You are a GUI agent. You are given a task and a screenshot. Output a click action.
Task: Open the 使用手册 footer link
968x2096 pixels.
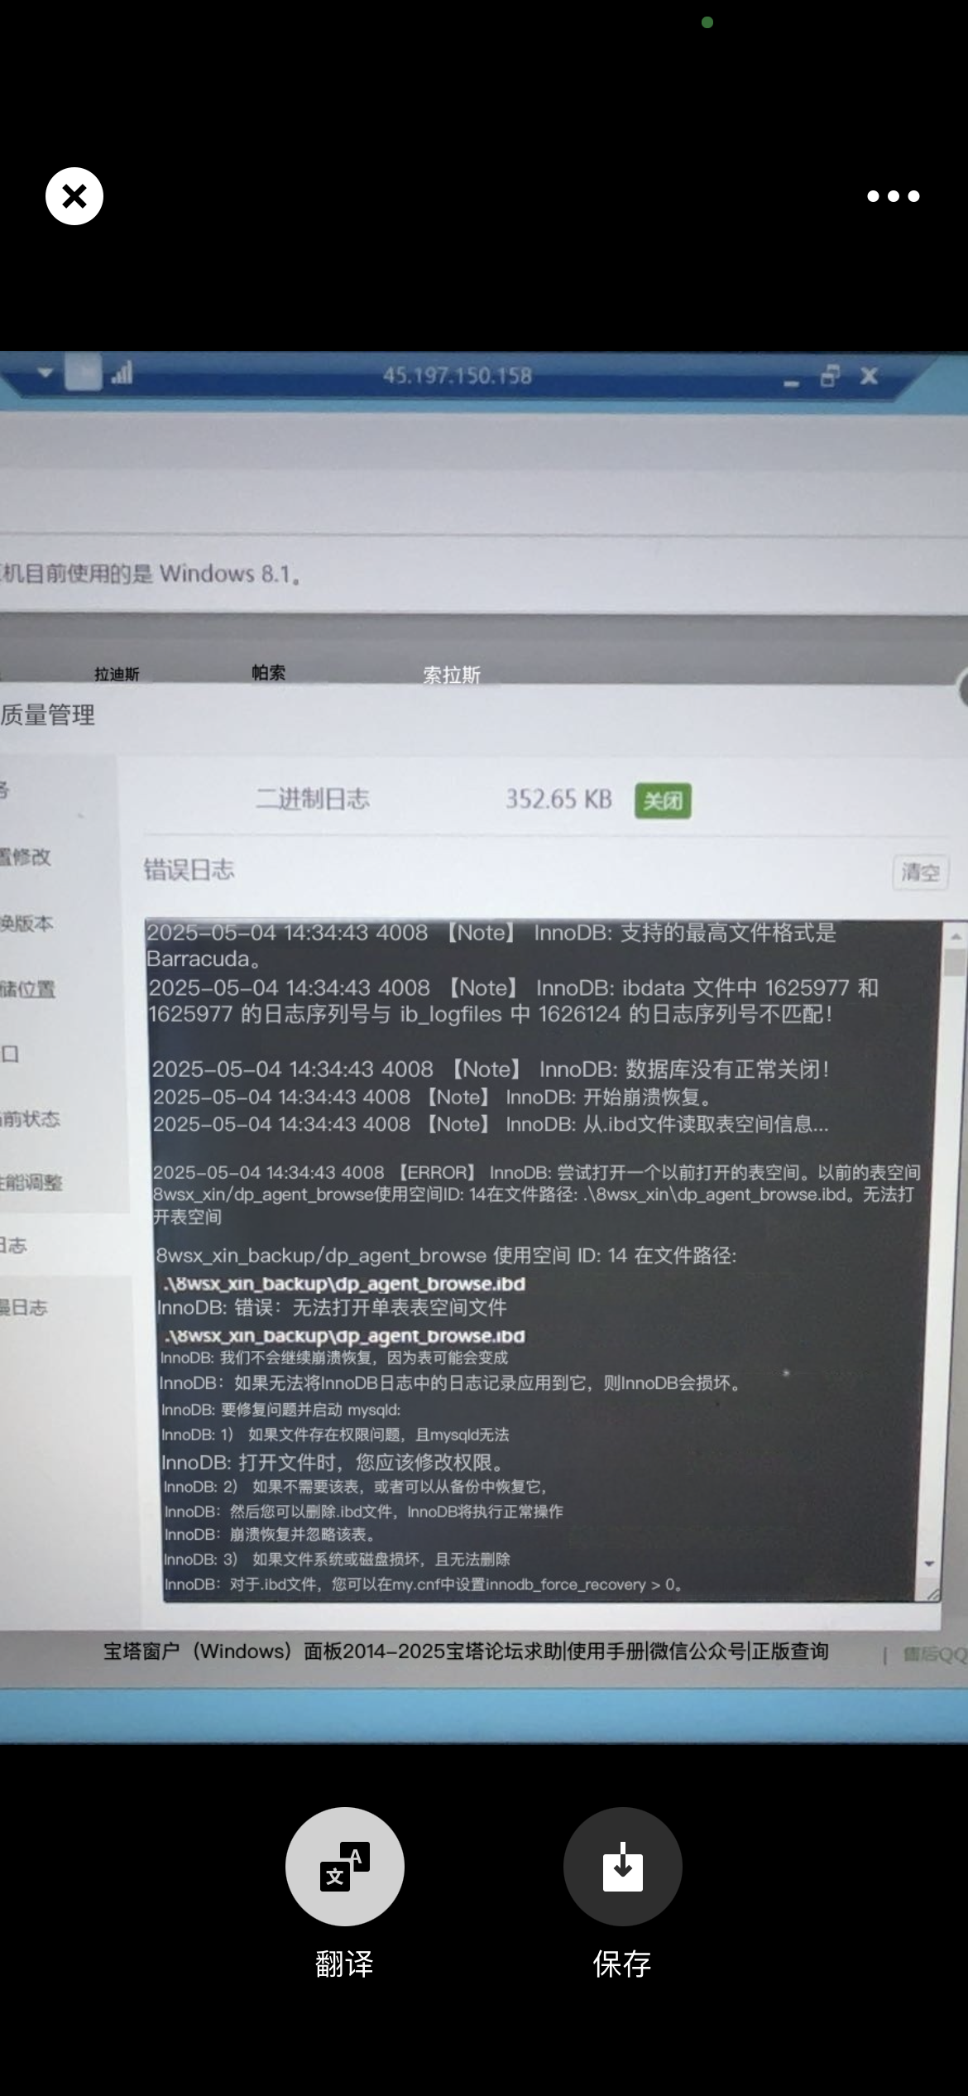[606, 1651]
